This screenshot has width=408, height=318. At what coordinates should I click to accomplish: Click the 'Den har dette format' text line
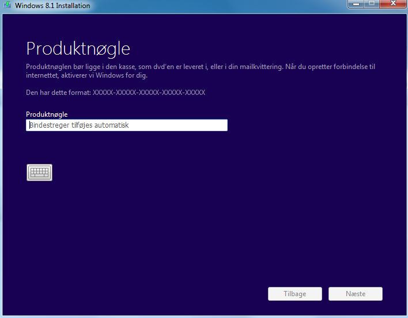tap(115, 93)
